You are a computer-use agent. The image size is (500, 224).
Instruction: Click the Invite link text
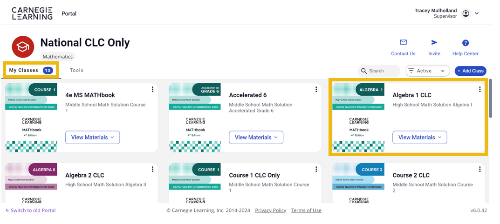pyautogui.click(x=434, y=53)
